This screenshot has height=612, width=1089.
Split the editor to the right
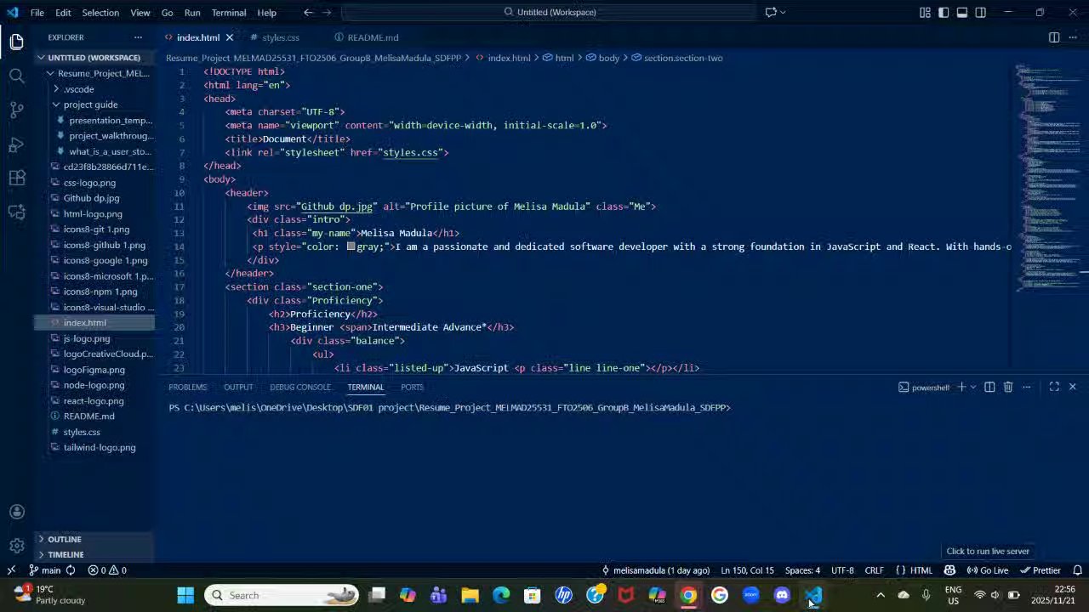click(1054, 37)
